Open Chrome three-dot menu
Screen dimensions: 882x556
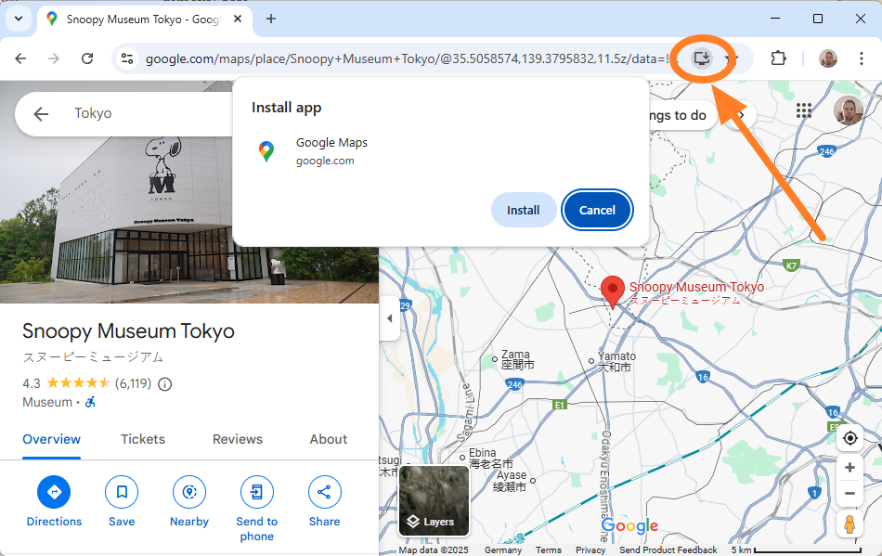pos(862,58)
